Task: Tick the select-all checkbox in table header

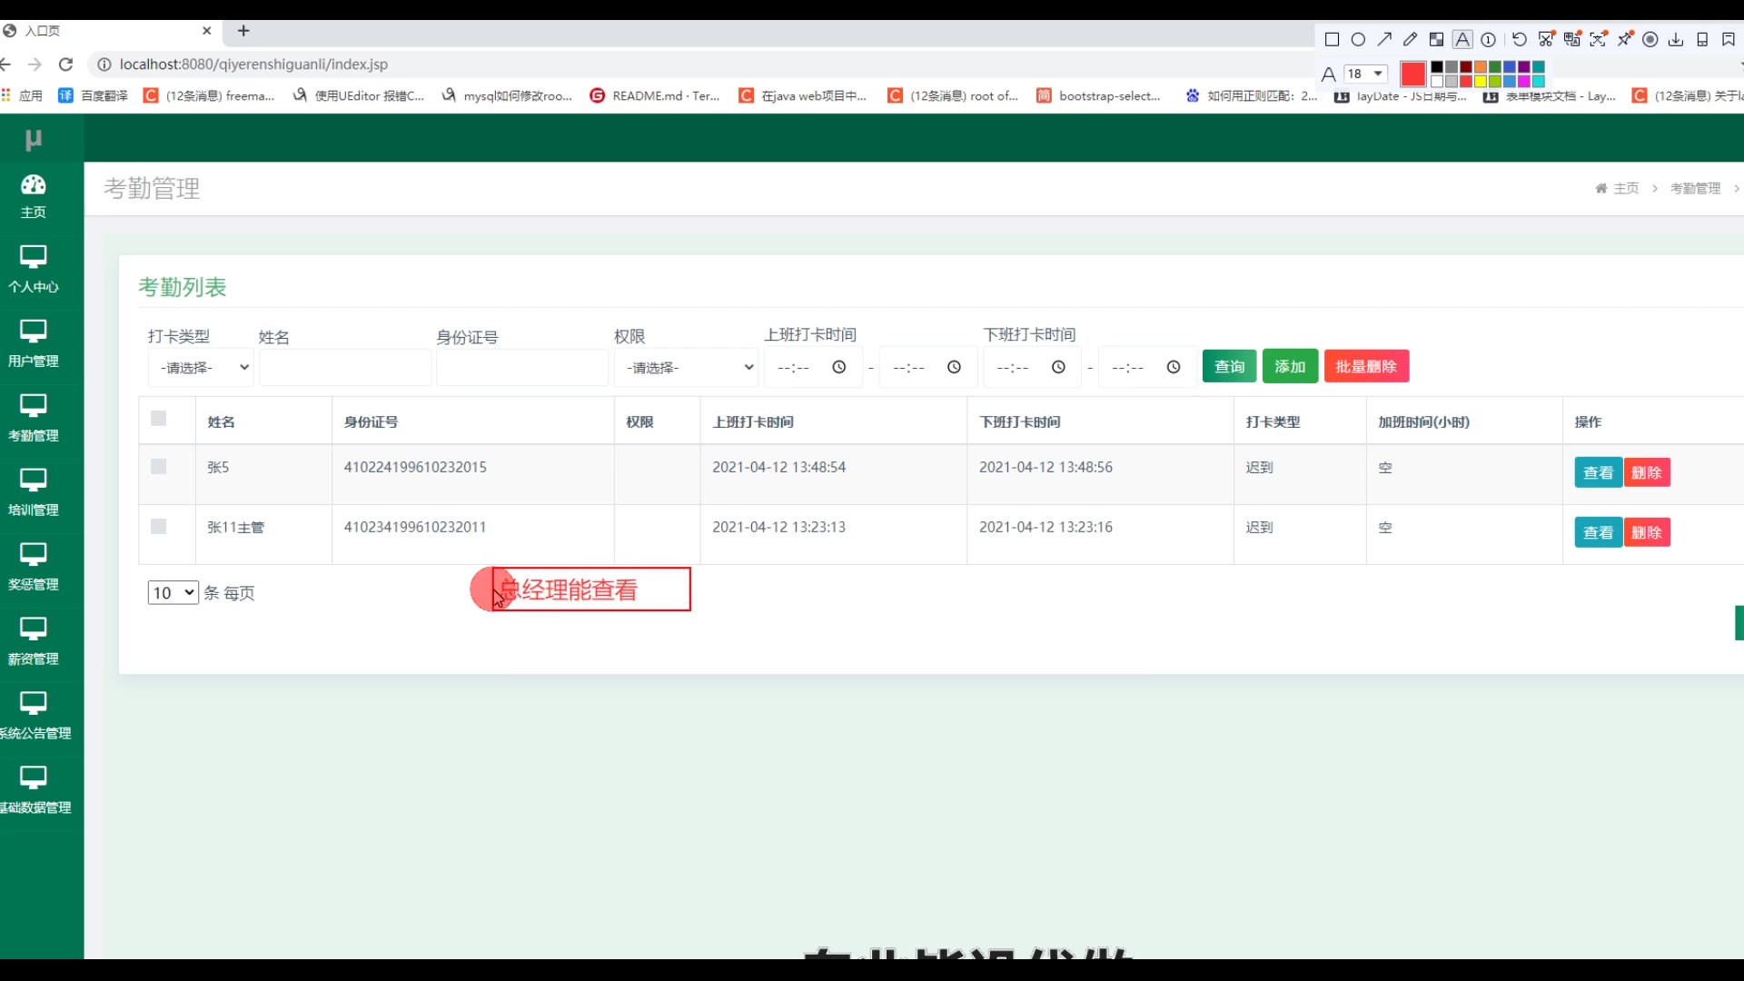Action: 158,419
